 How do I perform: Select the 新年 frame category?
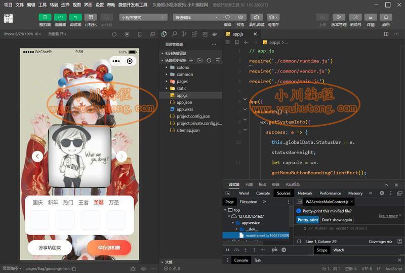tap(53, 203)
